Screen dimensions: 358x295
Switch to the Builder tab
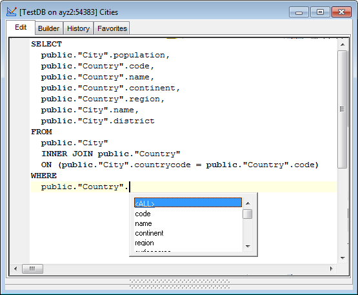click(x=48, y=28)
